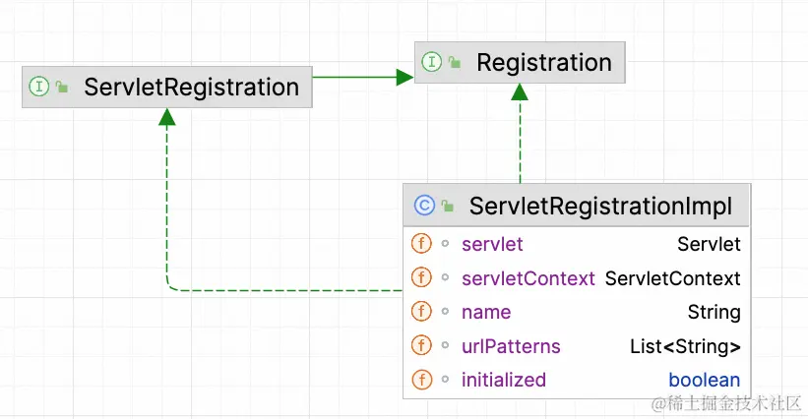Click the field icon next to servlet
The width and height of the screenshot is (808, 419).
[x=421, y=243]
